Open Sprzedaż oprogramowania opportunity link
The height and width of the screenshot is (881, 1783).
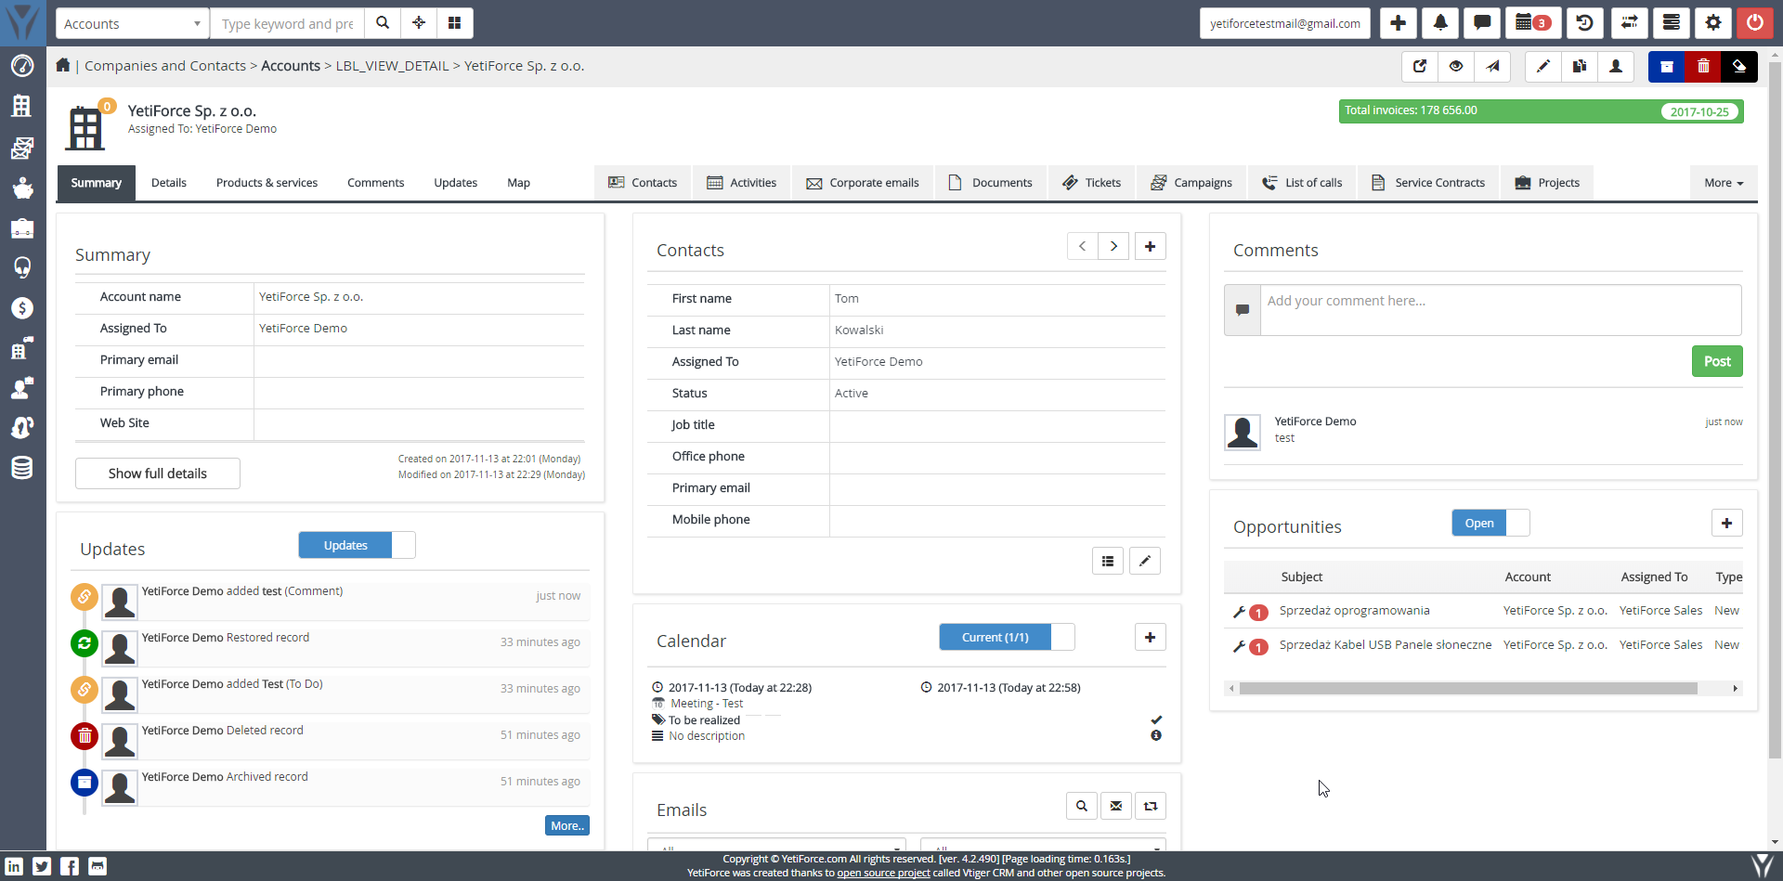(x=1354, y=610)
